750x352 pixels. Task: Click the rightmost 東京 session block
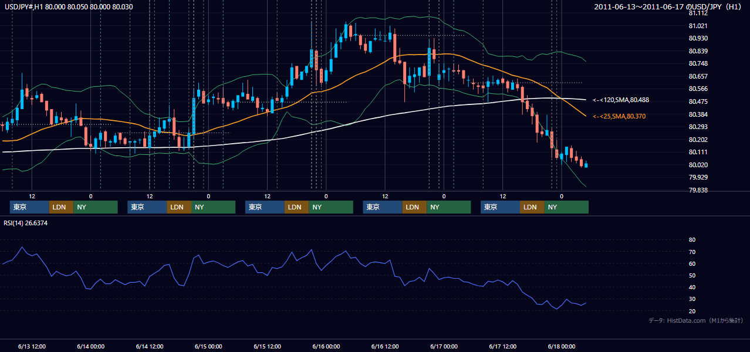tap(500, 207)
